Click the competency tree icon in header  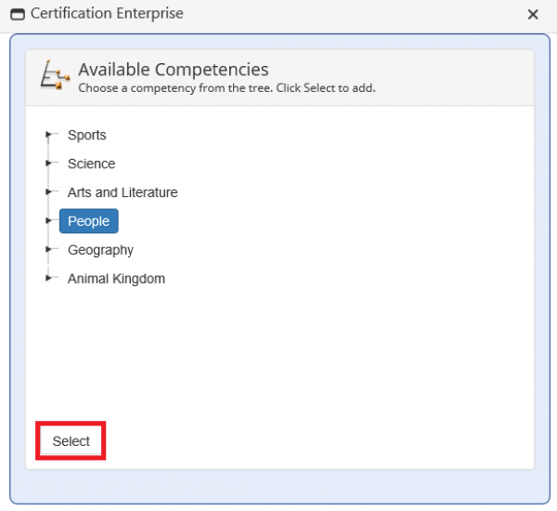pyautogui.click(x=55, y=74)
